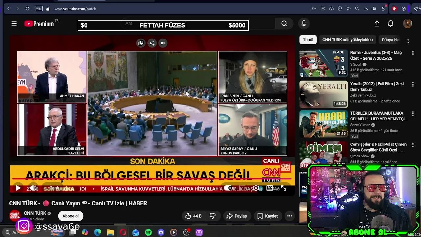The height and width of the screenshot is (237, 421).
Task: Open Çimen Show Sevgililer Günü title
Action: 378,147
